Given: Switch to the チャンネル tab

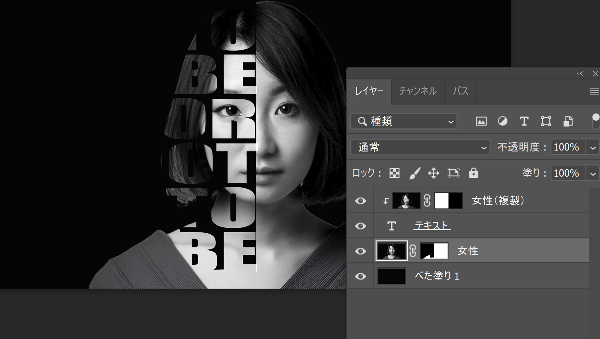Looking at the screenshot, I should 418,91.
